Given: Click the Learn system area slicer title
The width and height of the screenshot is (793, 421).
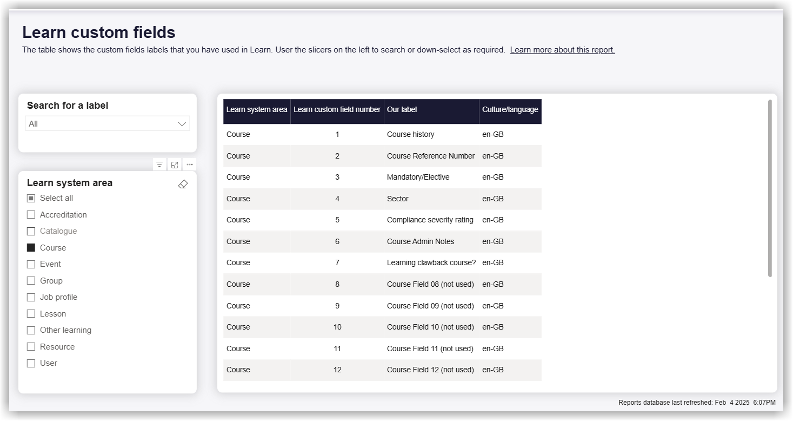Looking at the screenshot, I should [x=70, y=183].
